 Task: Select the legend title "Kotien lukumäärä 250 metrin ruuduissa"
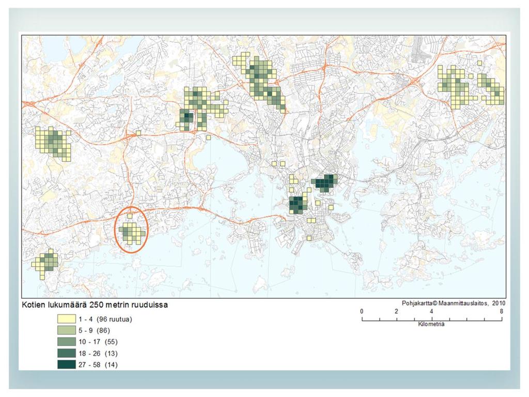[95, 305]
